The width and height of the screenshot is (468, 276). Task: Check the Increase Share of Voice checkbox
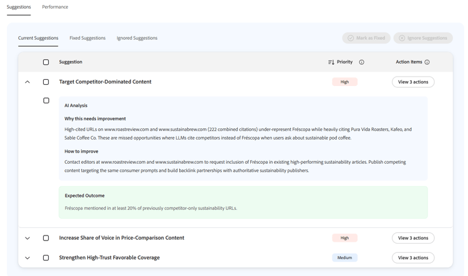(46, 238)
